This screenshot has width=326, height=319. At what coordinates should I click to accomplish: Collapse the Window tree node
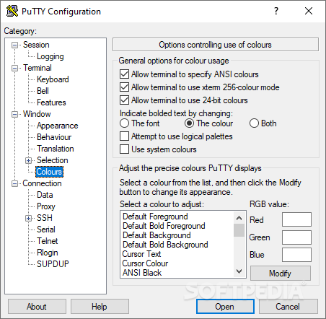[15, 114]
